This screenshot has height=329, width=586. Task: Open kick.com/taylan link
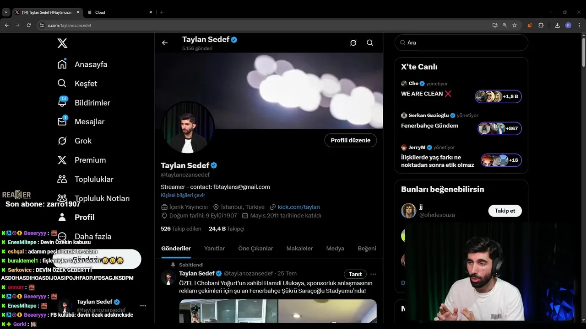[298, 207]
